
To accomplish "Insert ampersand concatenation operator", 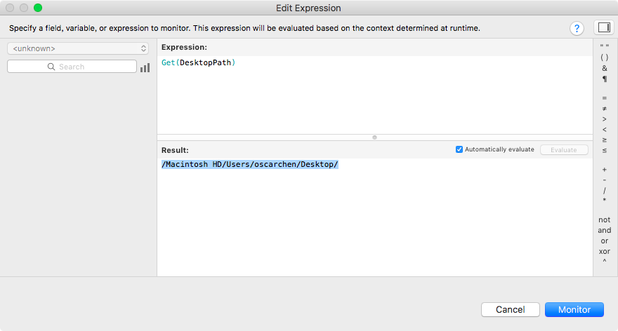I will click(604, 68).
